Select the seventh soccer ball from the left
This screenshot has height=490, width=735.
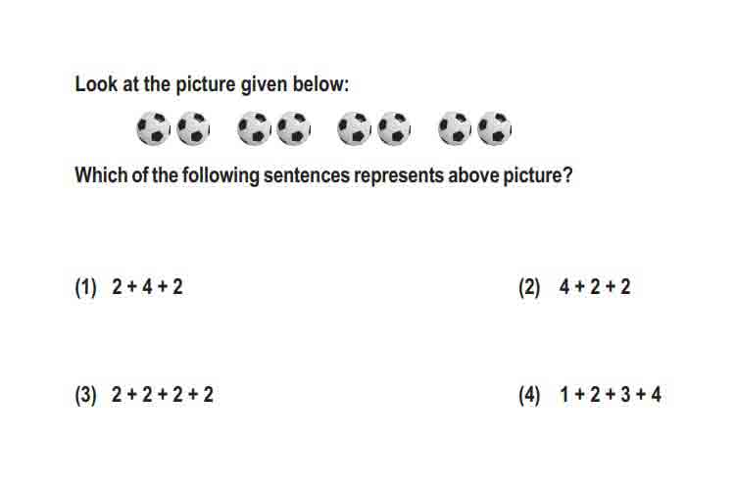click(455, 128)
